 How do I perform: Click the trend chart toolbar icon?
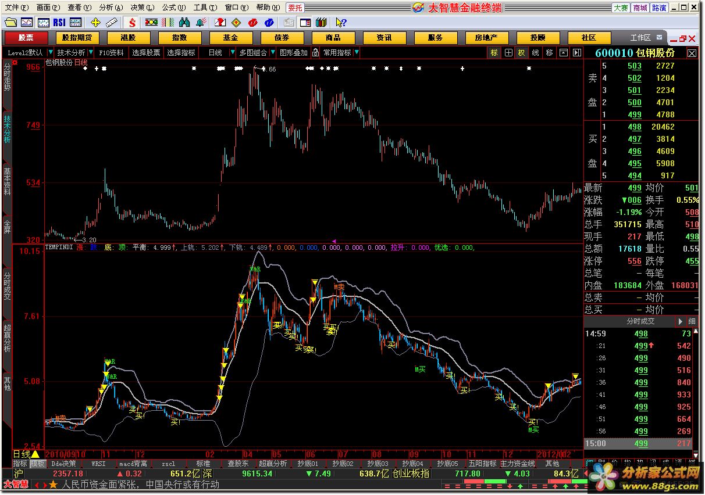pyautogui.click(x=27, y=22)
